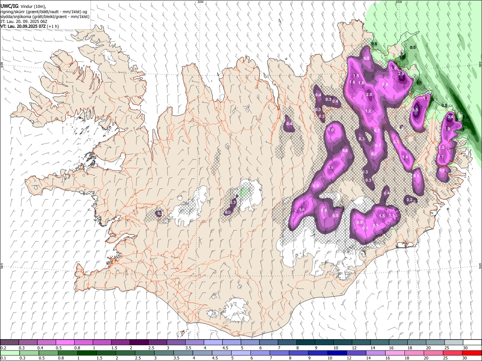482x361 pixels.
Task: Click the dark purple snow legend swatch labeled 0.2
Action: pyautogui.click(x=10, y=343)
